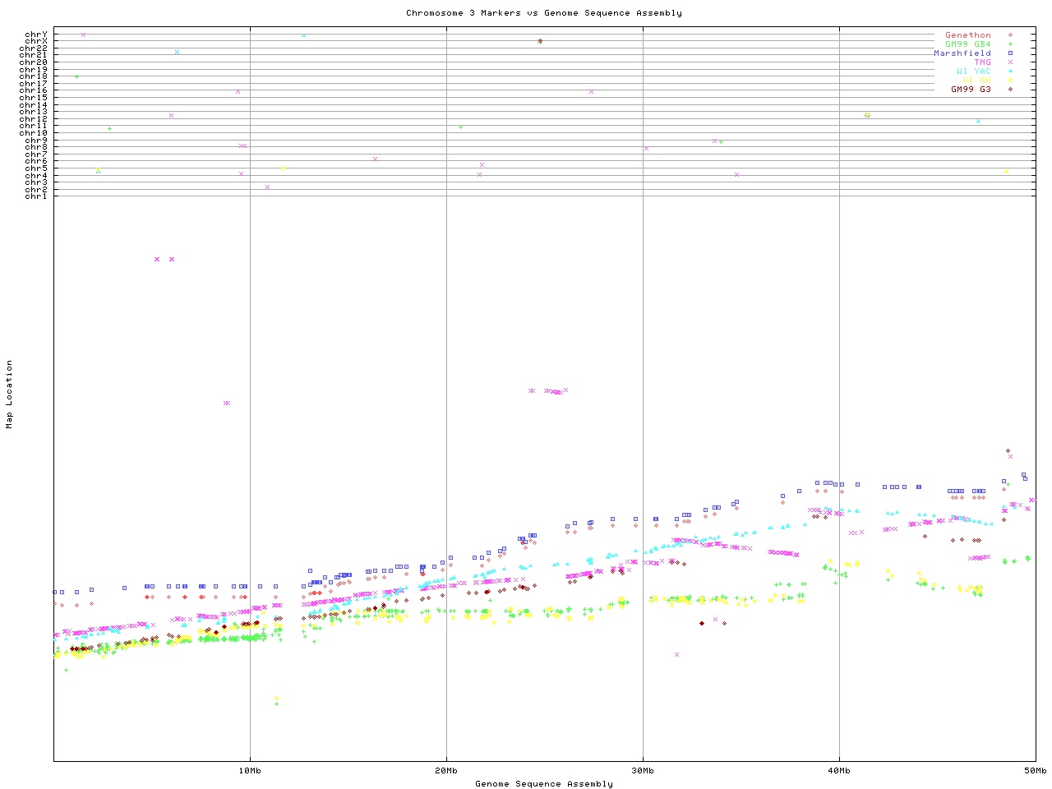Click the Genethon legend label

[967, 35]
